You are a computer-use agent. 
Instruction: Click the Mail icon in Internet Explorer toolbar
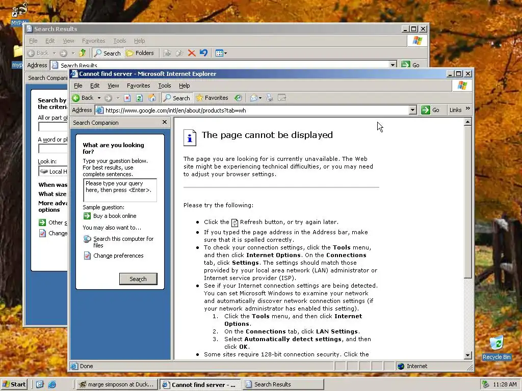(x=254, y=98)
